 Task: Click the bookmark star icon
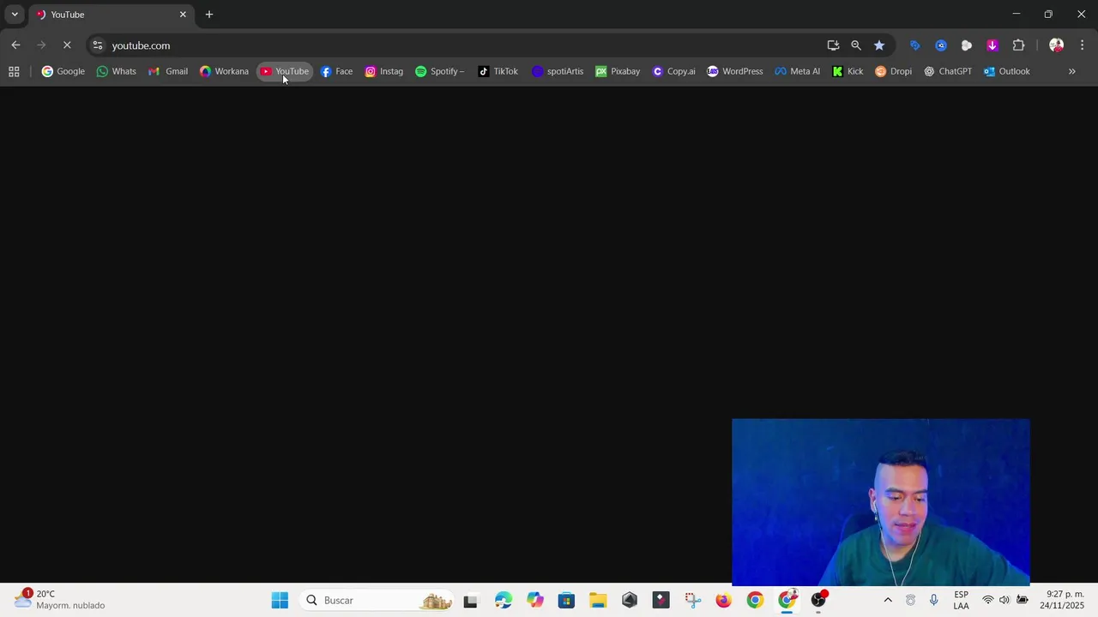click(879, 45)
